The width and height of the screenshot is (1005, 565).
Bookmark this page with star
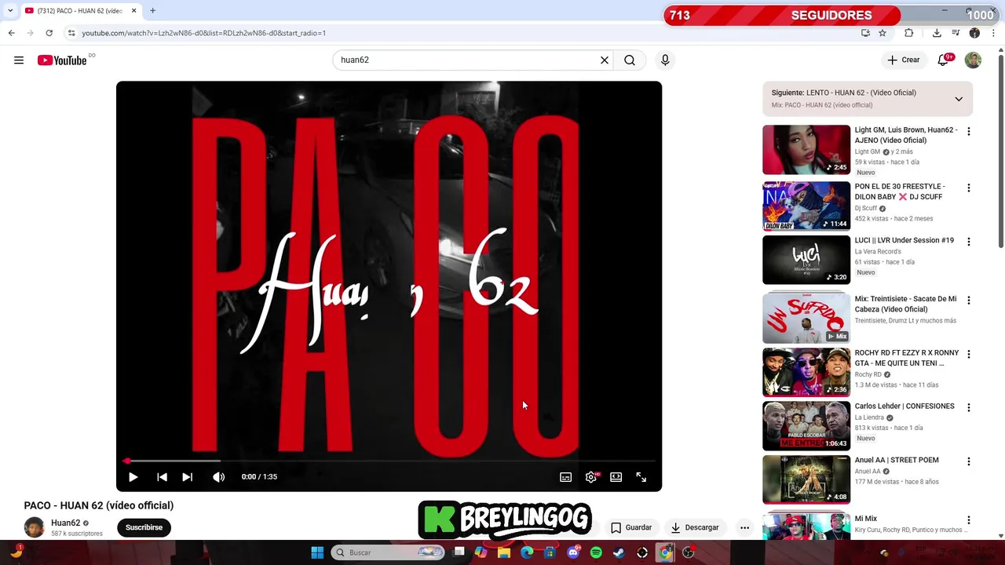pyautogui.click(x=883, y=33)
